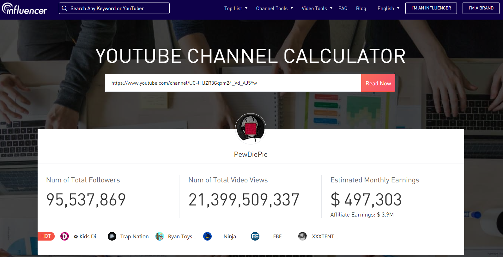The width and height of the screenshot is (503, 257).
Task: Click the monthly earnings value $ 497,303
Action: tap(366, 200)
